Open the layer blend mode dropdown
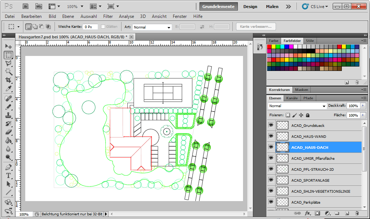The image size is (370, 219). (297, 106)
